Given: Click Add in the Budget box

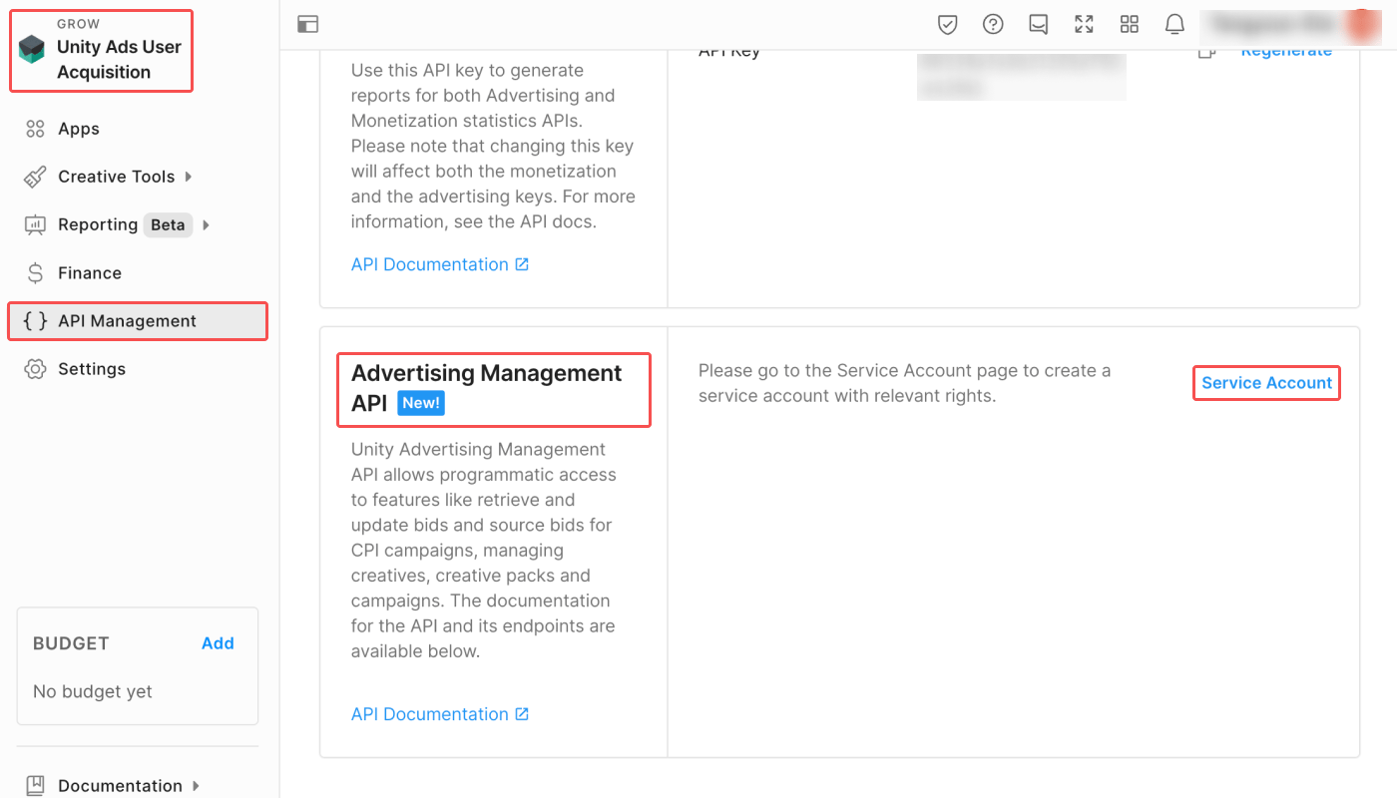Looking at the screenshot, I should [218, 643].
